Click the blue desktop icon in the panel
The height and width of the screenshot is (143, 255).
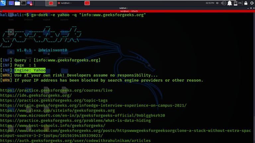(11, 3)
